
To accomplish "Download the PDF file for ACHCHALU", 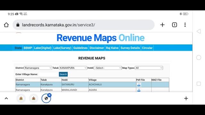I will 139,85.
